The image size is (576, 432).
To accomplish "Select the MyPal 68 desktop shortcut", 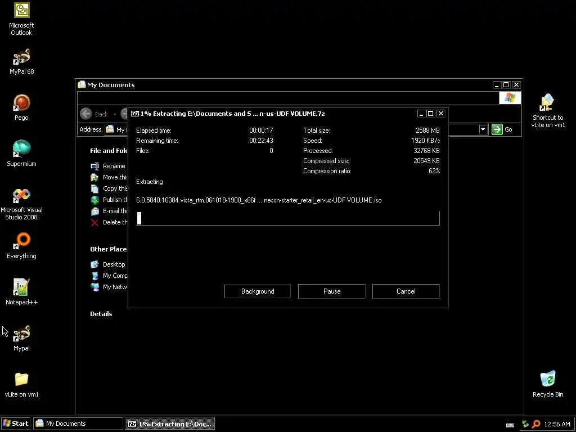I will pyautogui.click(x=21, y=62).
